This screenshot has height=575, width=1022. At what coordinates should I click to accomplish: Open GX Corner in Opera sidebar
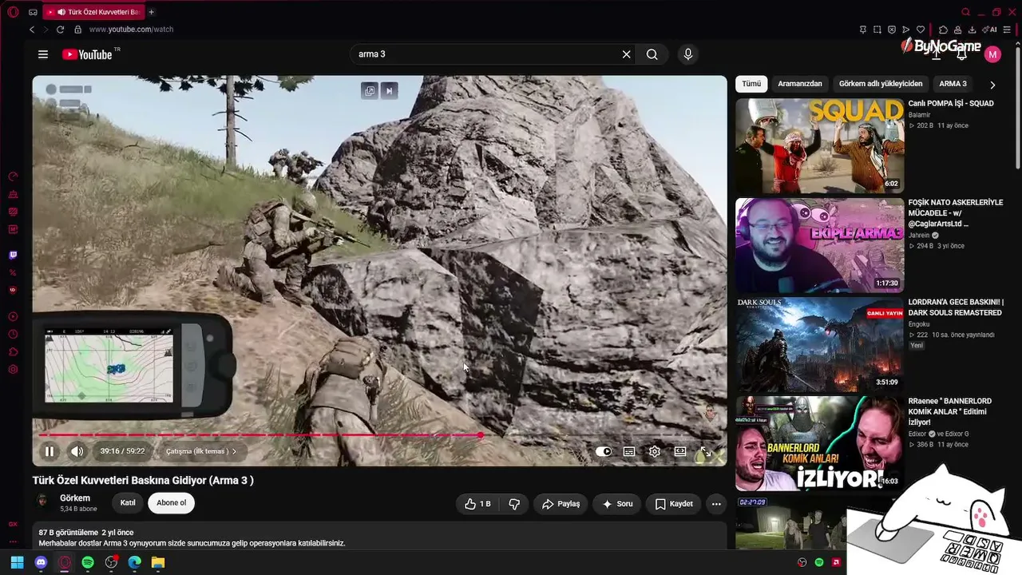(13, 524)
